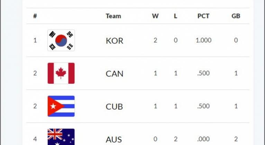Select the AUS team name
Viewport: 265px width, 145px height.
114,139
